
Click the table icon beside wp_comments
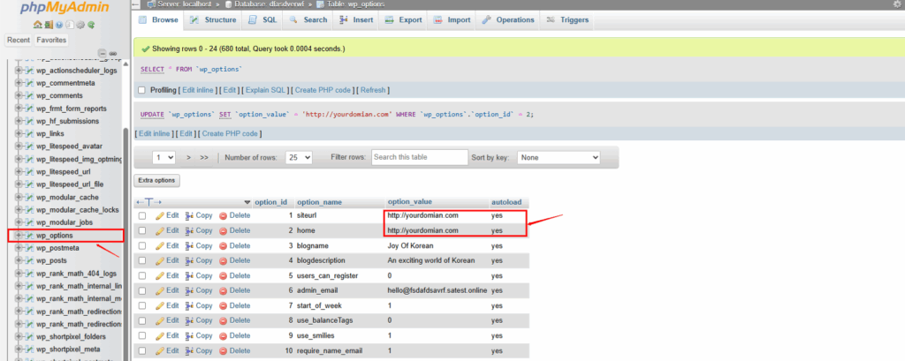[29, 95]
